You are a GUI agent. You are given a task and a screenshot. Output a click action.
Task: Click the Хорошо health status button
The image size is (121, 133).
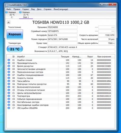[15, 34]
